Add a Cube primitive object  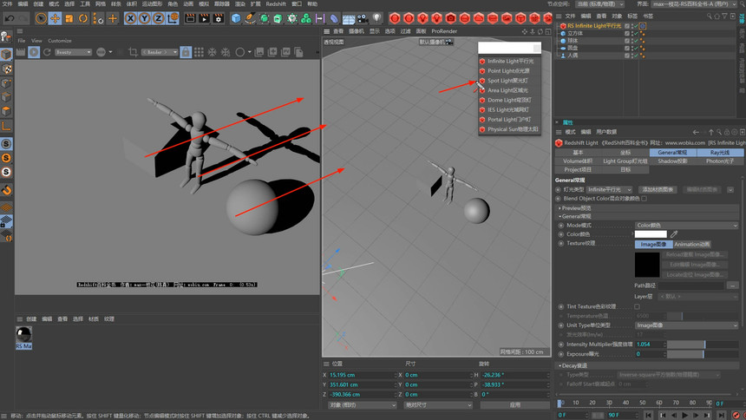click(x=236, y=18)
